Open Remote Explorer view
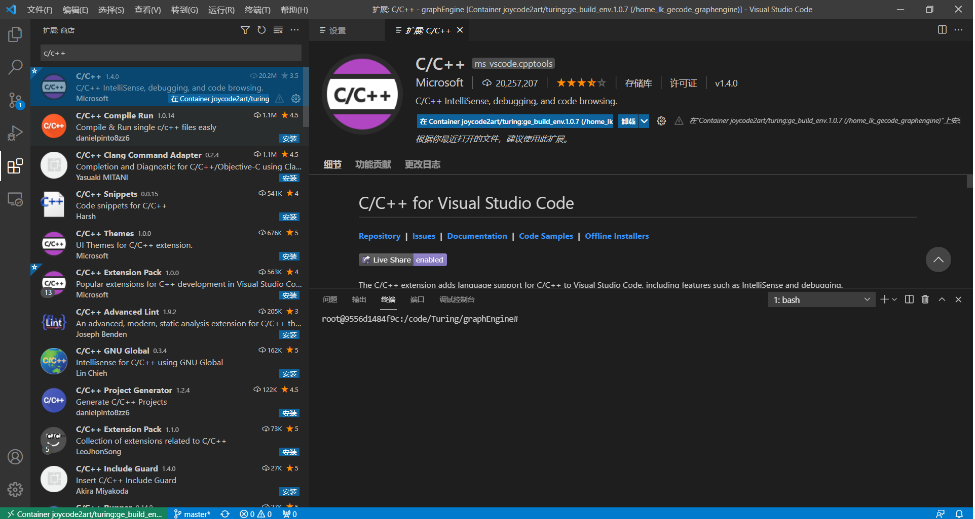Screen dimensions: 975x519 (x=15, y=199)
